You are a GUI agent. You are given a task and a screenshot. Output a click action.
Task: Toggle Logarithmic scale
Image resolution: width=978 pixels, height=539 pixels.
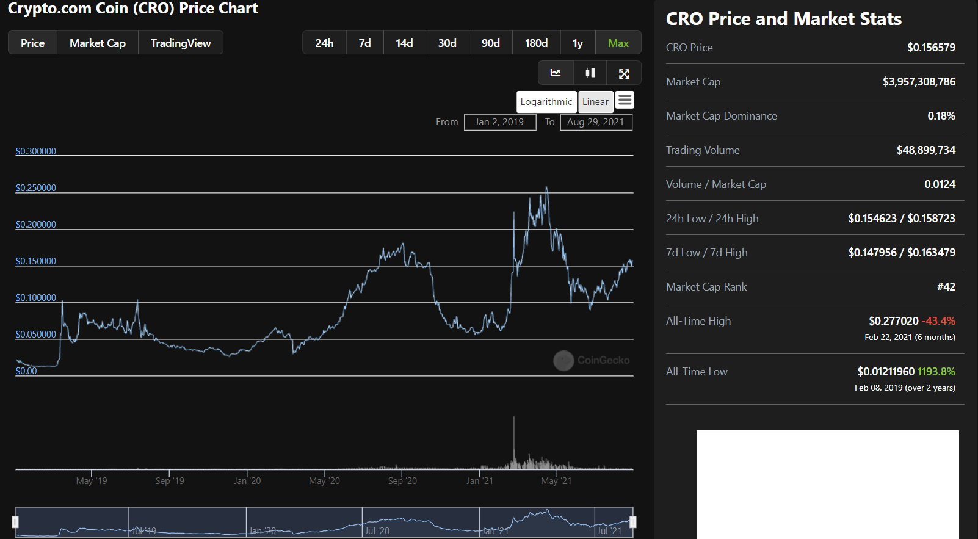tap(546, 101)
